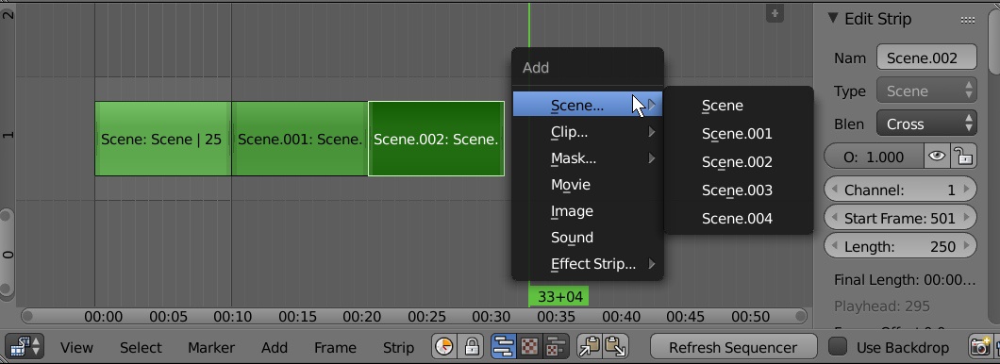Expand the Mask... submenu
This screenshot has width=1000, height=364.
588,158
